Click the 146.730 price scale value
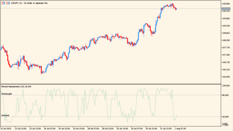This screenshot has width=233, height=131. click(x=226, y=62)
